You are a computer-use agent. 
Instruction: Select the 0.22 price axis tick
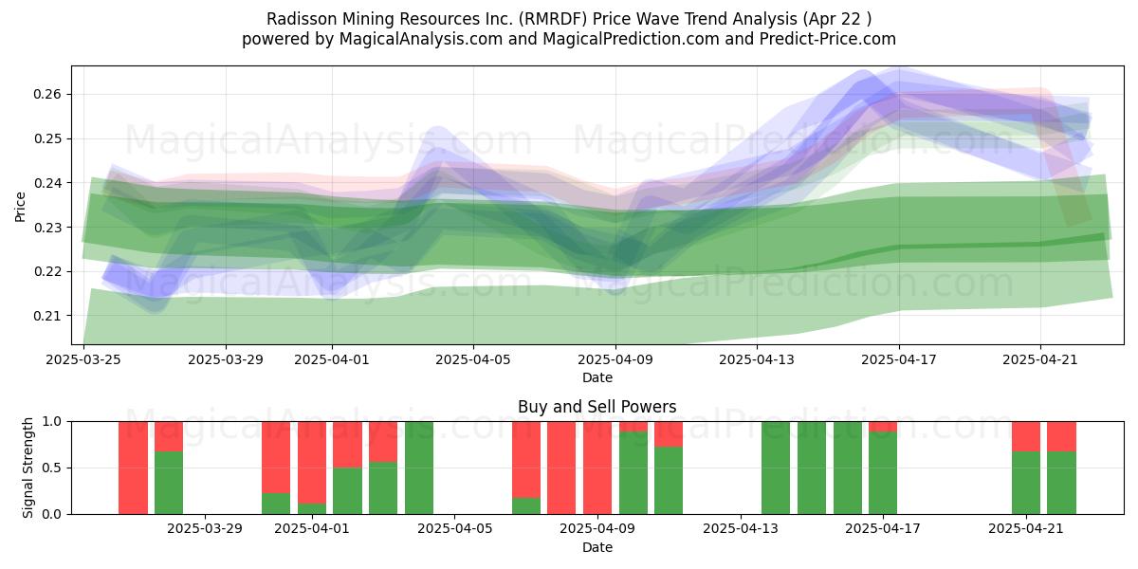pos(48,271)
